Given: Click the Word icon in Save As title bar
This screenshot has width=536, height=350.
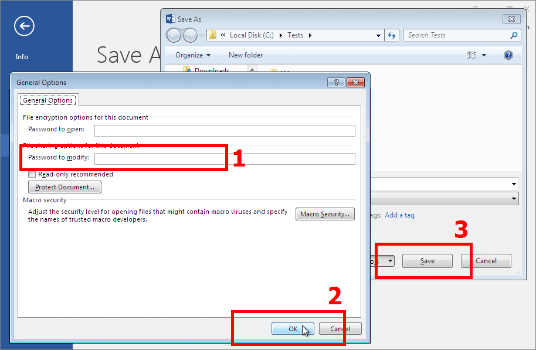Looking at the screenshot, I should coord(170,19).
